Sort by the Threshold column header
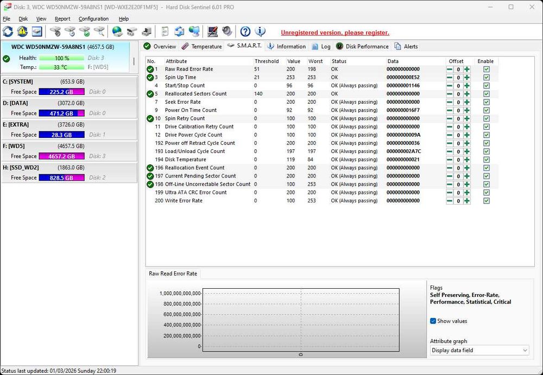 click(x=270, y=61)
